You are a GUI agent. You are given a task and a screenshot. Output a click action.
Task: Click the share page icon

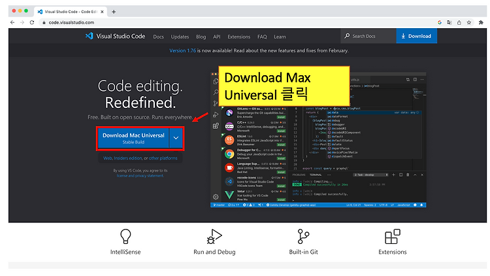[459, 22]
